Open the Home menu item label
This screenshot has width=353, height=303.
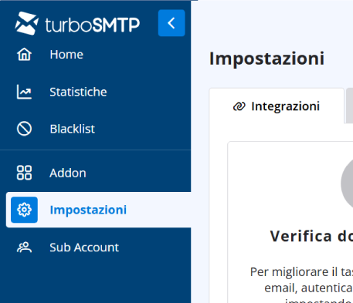pyautogui.click(x=66, y=55)
